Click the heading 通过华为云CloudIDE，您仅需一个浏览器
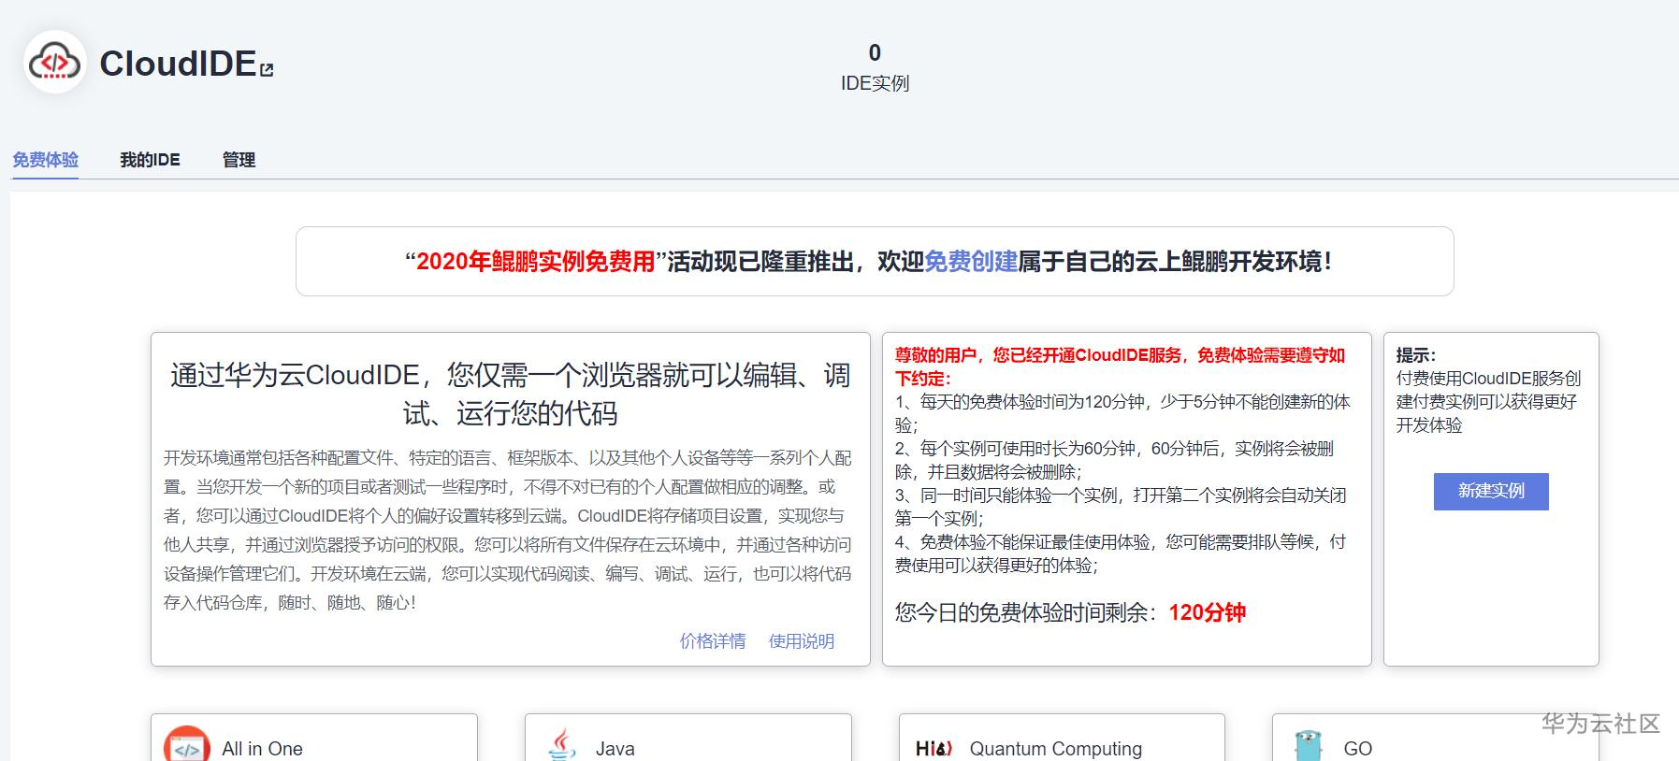Screen dimensions: 1679x761 pos(511,394)
